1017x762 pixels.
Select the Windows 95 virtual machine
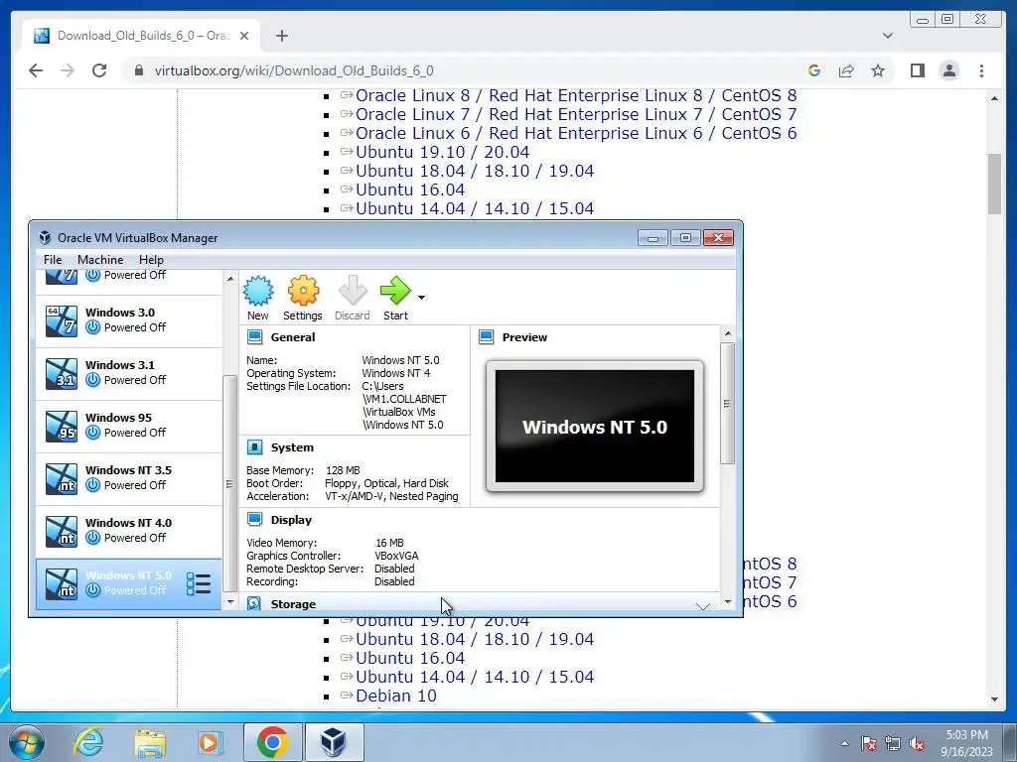pyautogui.click(x=129, y=426)
